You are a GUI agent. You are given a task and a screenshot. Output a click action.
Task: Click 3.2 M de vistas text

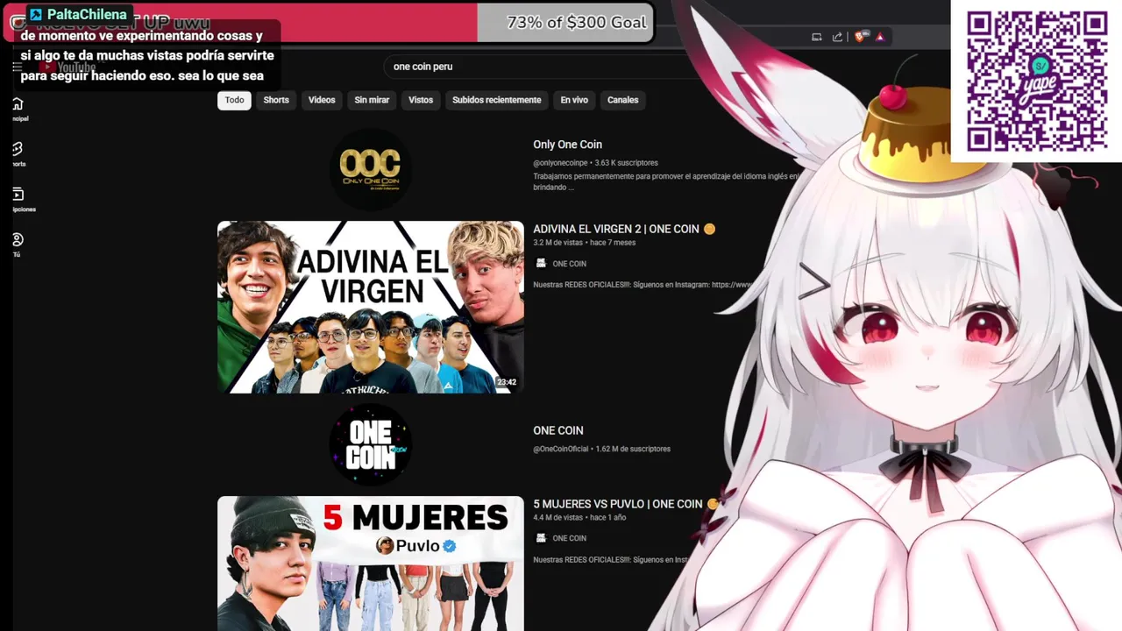tap(557, 243)
